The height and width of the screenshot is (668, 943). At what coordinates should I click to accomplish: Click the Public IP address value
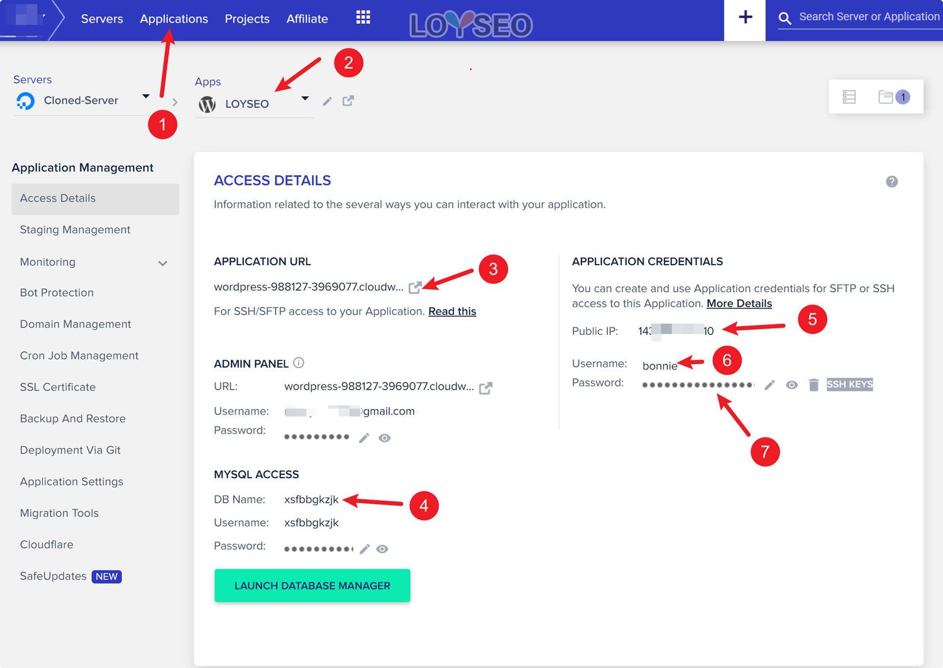676,331
